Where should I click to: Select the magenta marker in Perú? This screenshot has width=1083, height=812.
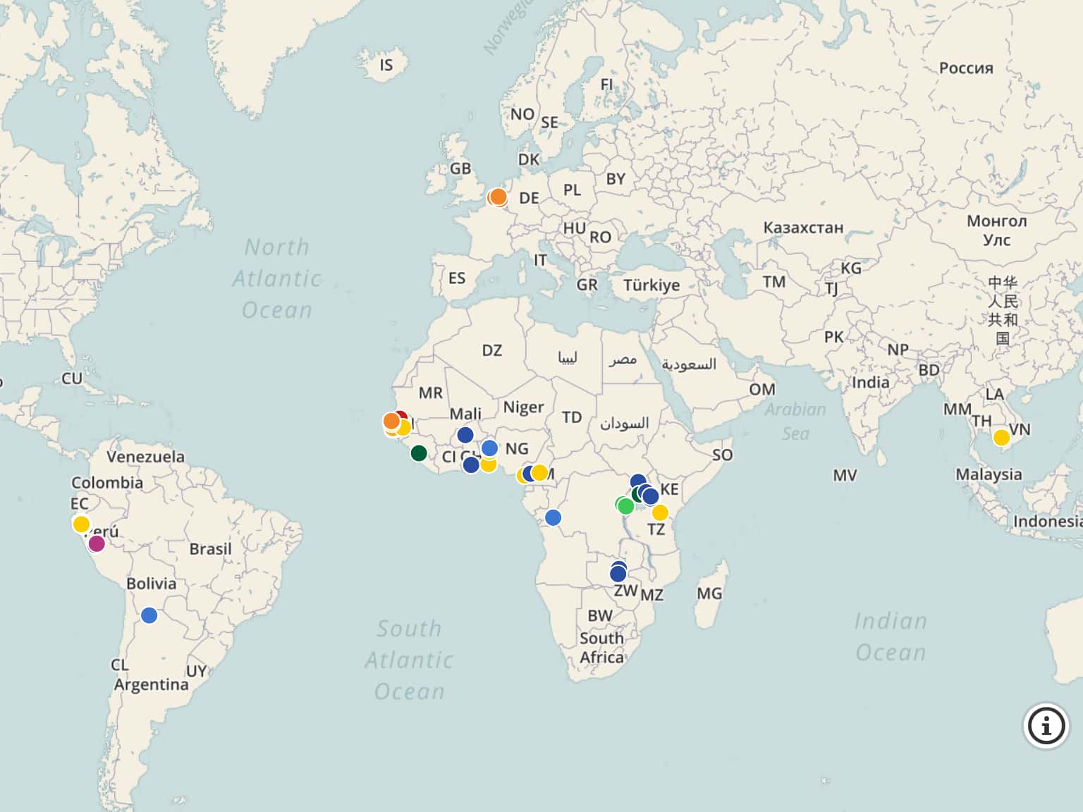[97, 543]
